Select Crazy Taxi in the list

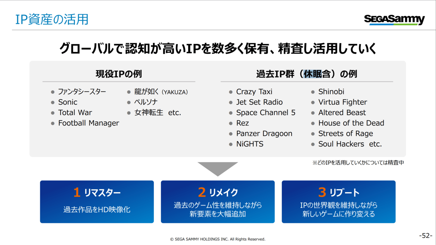click(x=254, y=92)
